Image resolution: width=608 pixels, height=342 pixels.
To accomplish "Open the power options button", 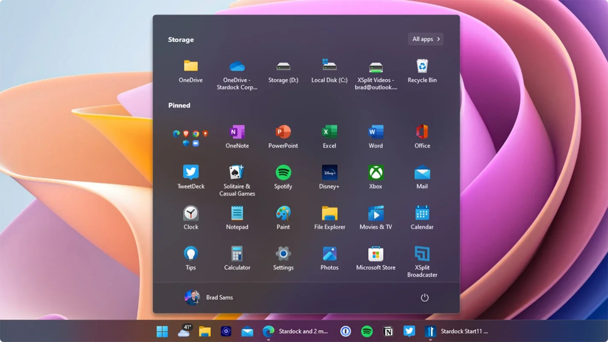I will tap(425, 298).
